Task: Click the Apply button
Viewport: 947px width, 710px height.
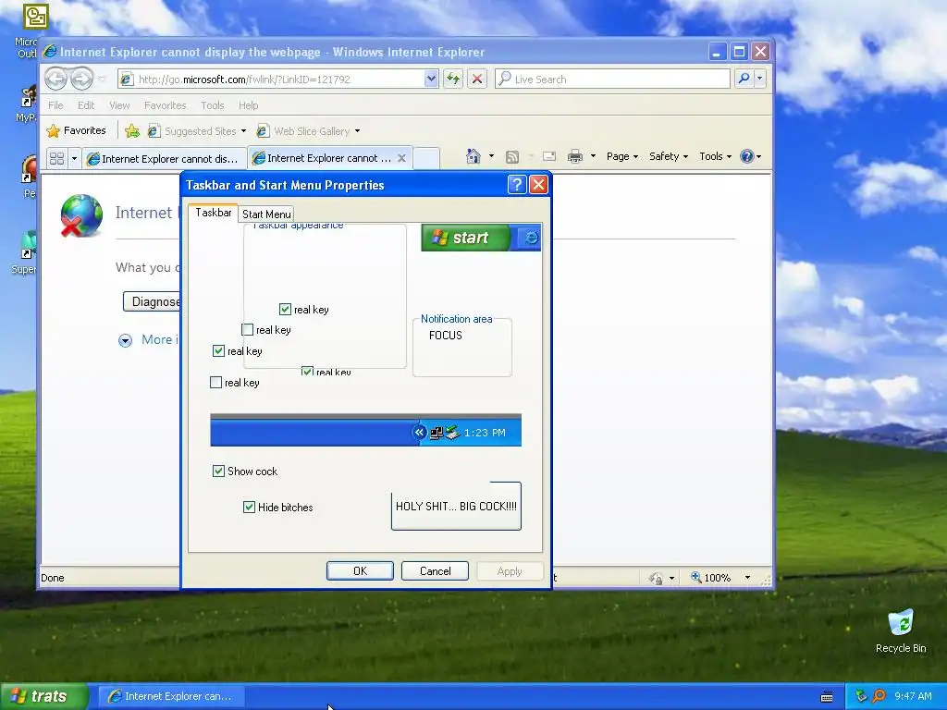Action: point(510,571)
